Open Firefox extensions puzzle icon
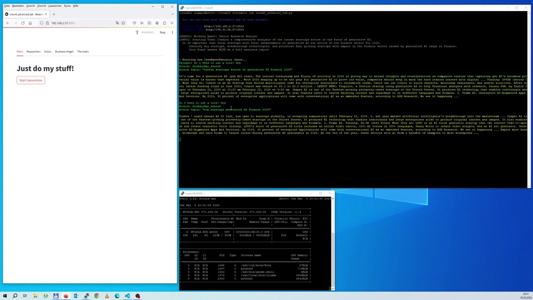 point(164,23)
